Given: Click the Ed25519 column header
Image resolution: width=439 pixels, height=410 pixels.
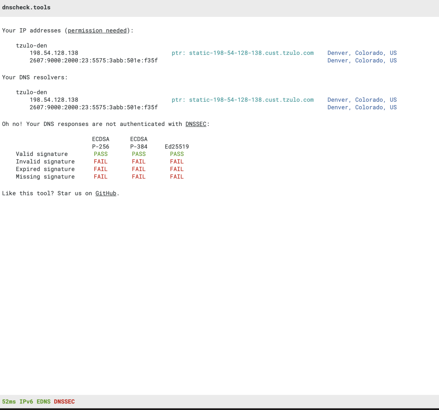Looking at the screenshot, I should [177, 146].
